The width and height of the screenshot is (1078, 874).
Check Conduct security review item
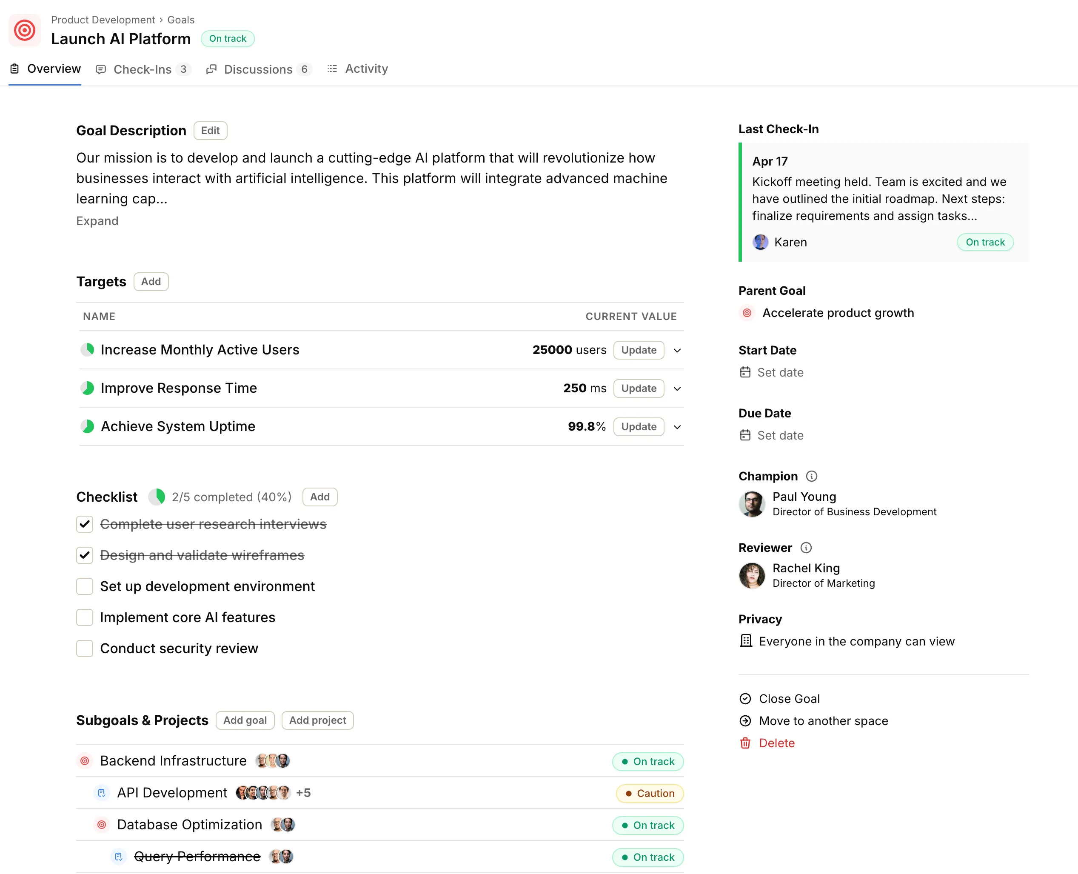(x=85, y=648)
